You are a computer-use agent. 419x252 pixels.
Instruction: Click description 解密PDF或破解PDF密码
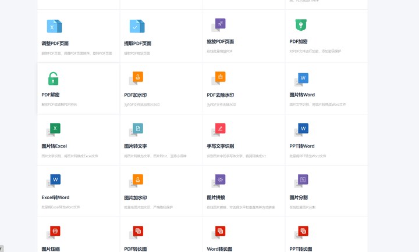59,105
